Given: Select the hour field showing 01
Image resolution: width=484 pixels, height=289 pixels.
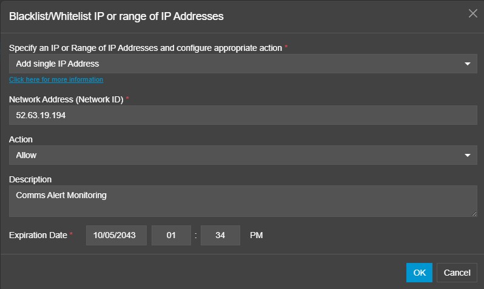Looking at the screenshot, I should (171, 235).
